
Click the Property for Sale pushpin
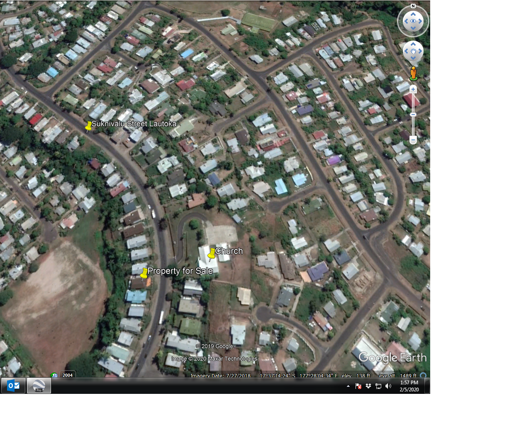coord(144,274)
